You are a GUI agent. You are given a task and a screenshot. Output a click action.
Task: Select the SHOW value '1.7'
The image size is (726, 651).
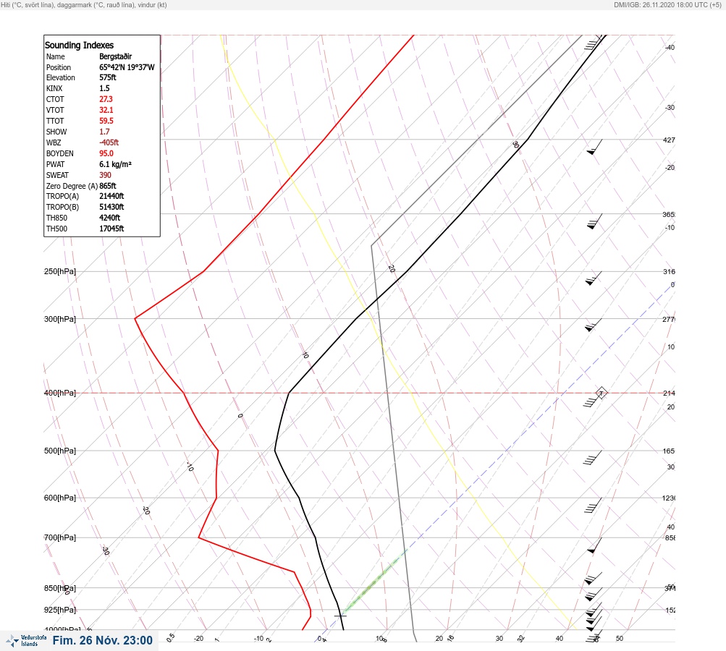104,132
